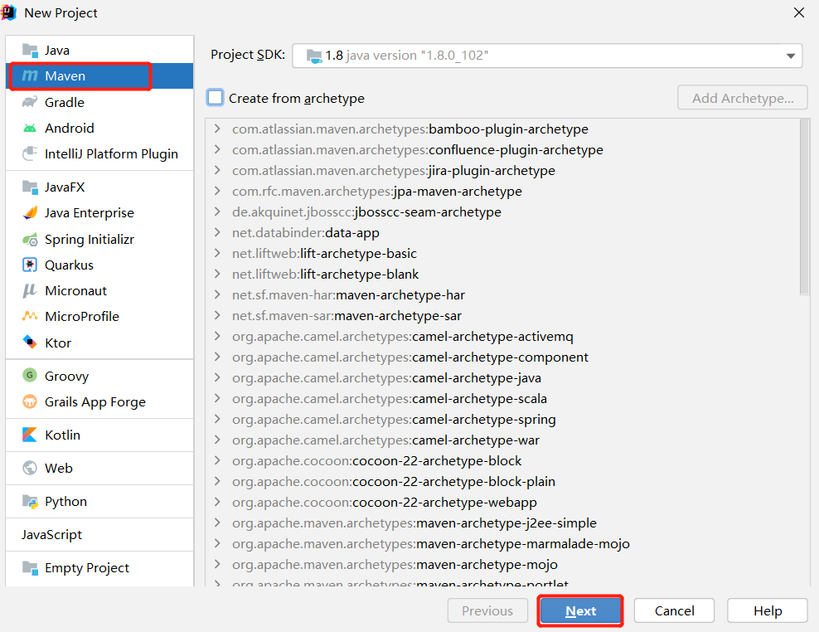The image size is (819, 632).
Task: Click the Empty Project folder icon
Action: click(x=31, y=567)
